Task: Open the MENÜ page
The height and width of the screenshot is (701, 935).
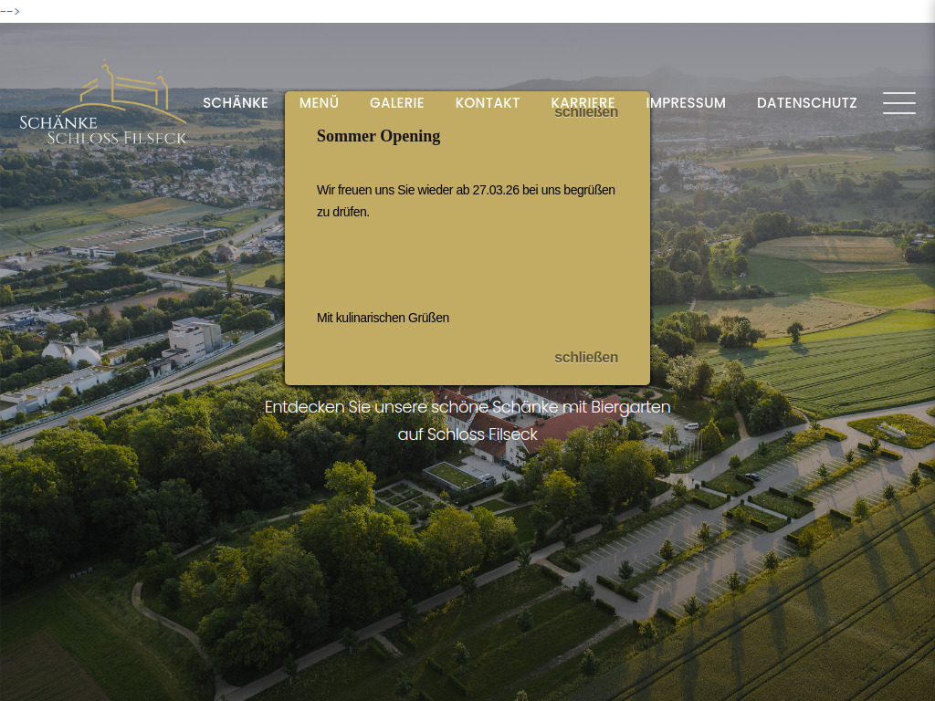Action: click(319, 103)
